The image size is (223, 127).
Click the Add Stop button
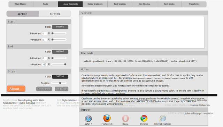[x=62, y=89]
